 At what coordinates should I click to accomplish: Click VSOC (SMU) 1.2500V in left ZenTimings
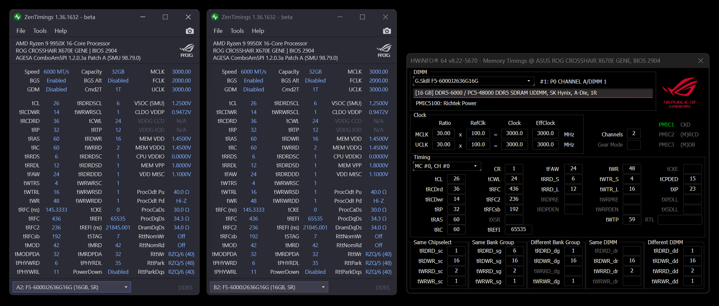181,103
